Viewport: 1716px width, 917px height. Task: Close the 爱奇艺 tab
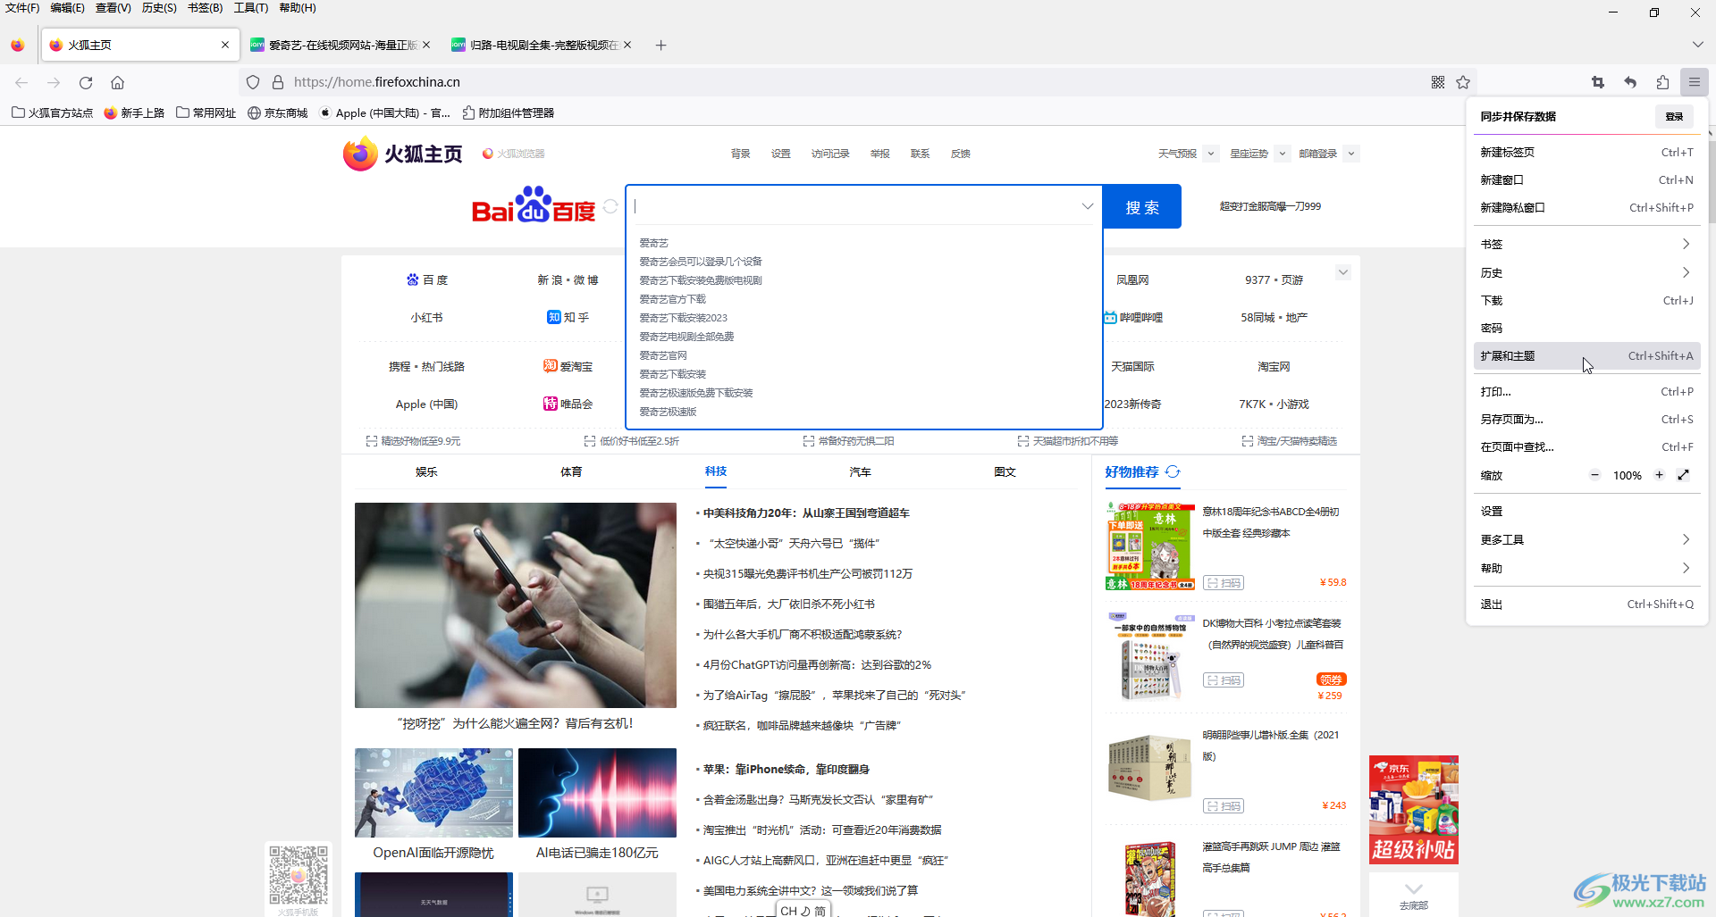click(426, 45)
